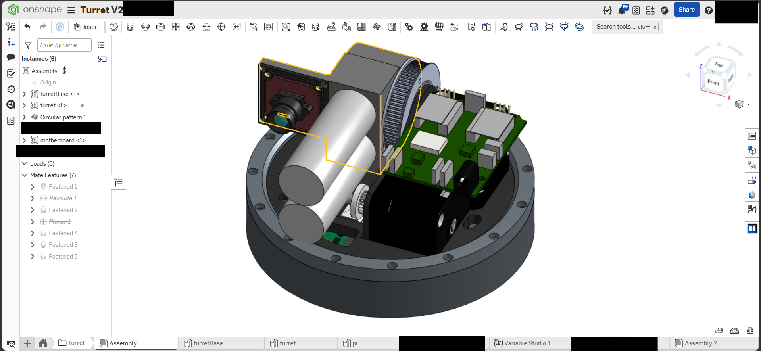Switch to the turretBase tab
The image size is (761, 351).
221,343
